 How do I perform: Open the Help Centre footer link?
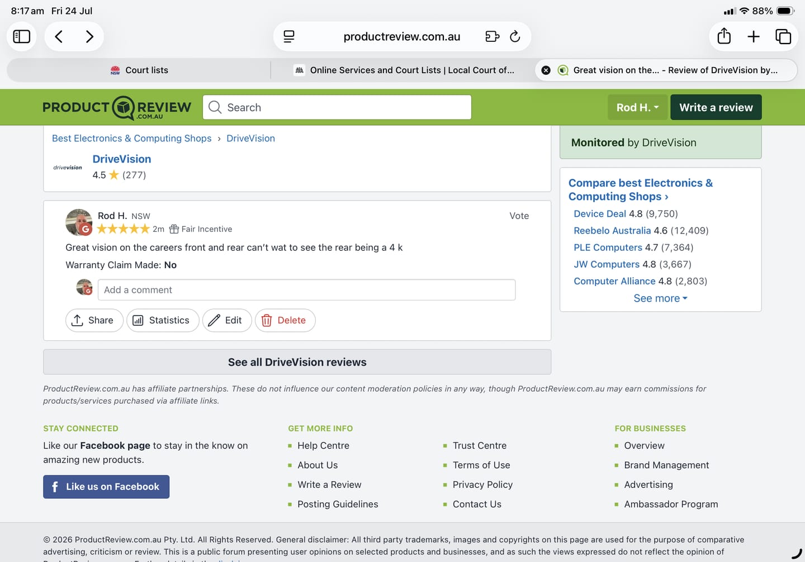pos(323,446)
